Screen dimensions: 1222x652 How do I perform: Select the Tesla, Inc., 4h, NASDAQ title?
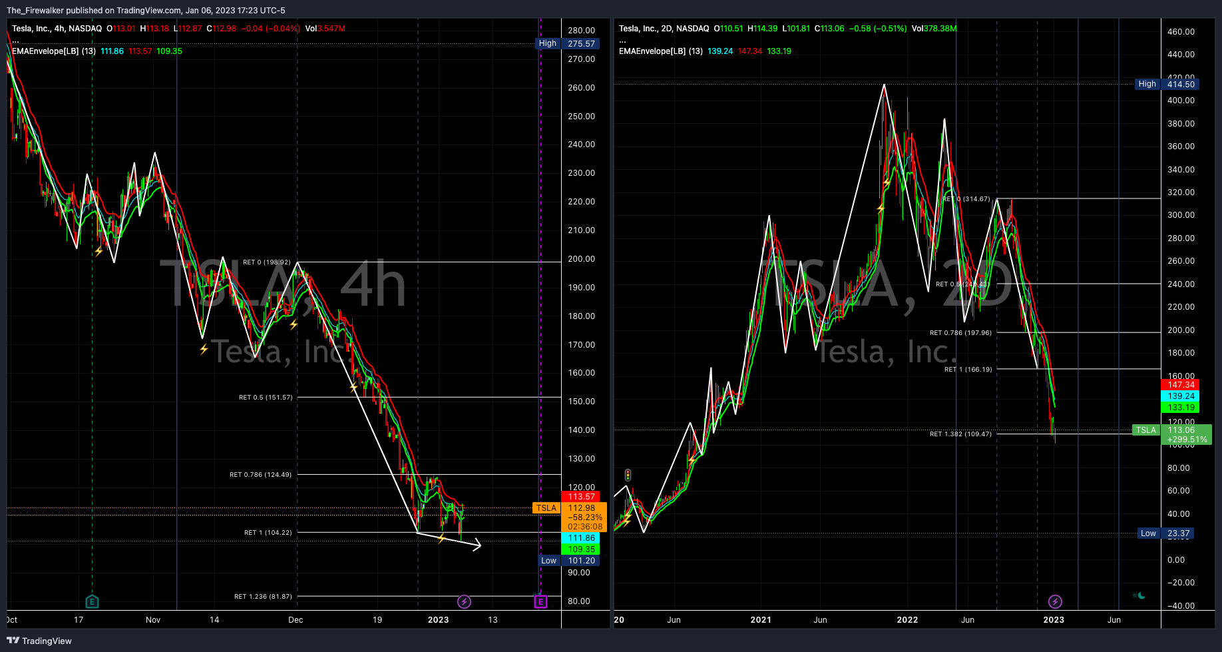point(57,29)
